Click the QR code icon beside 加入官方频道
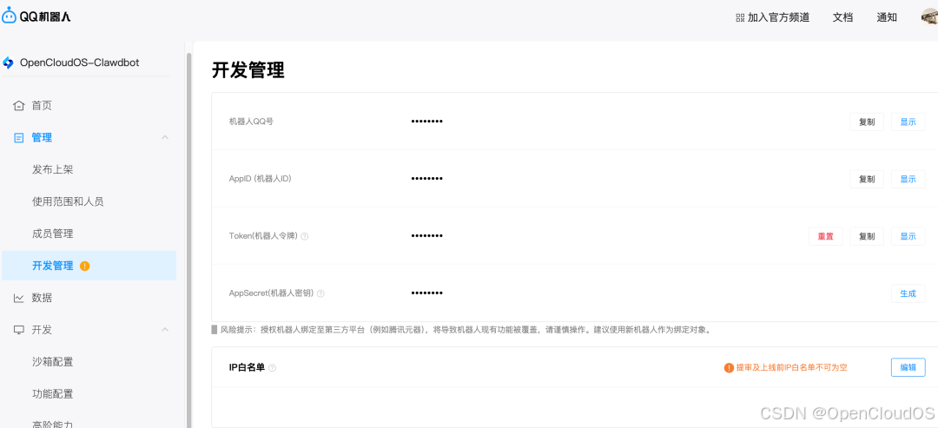938x428 pixels. (740, 18)
